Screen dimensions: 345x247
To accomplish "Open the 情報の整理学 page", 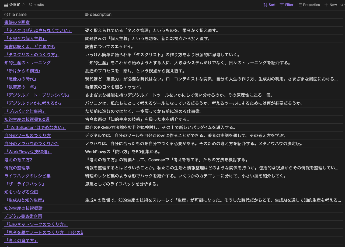I will (x=17, y=168).
